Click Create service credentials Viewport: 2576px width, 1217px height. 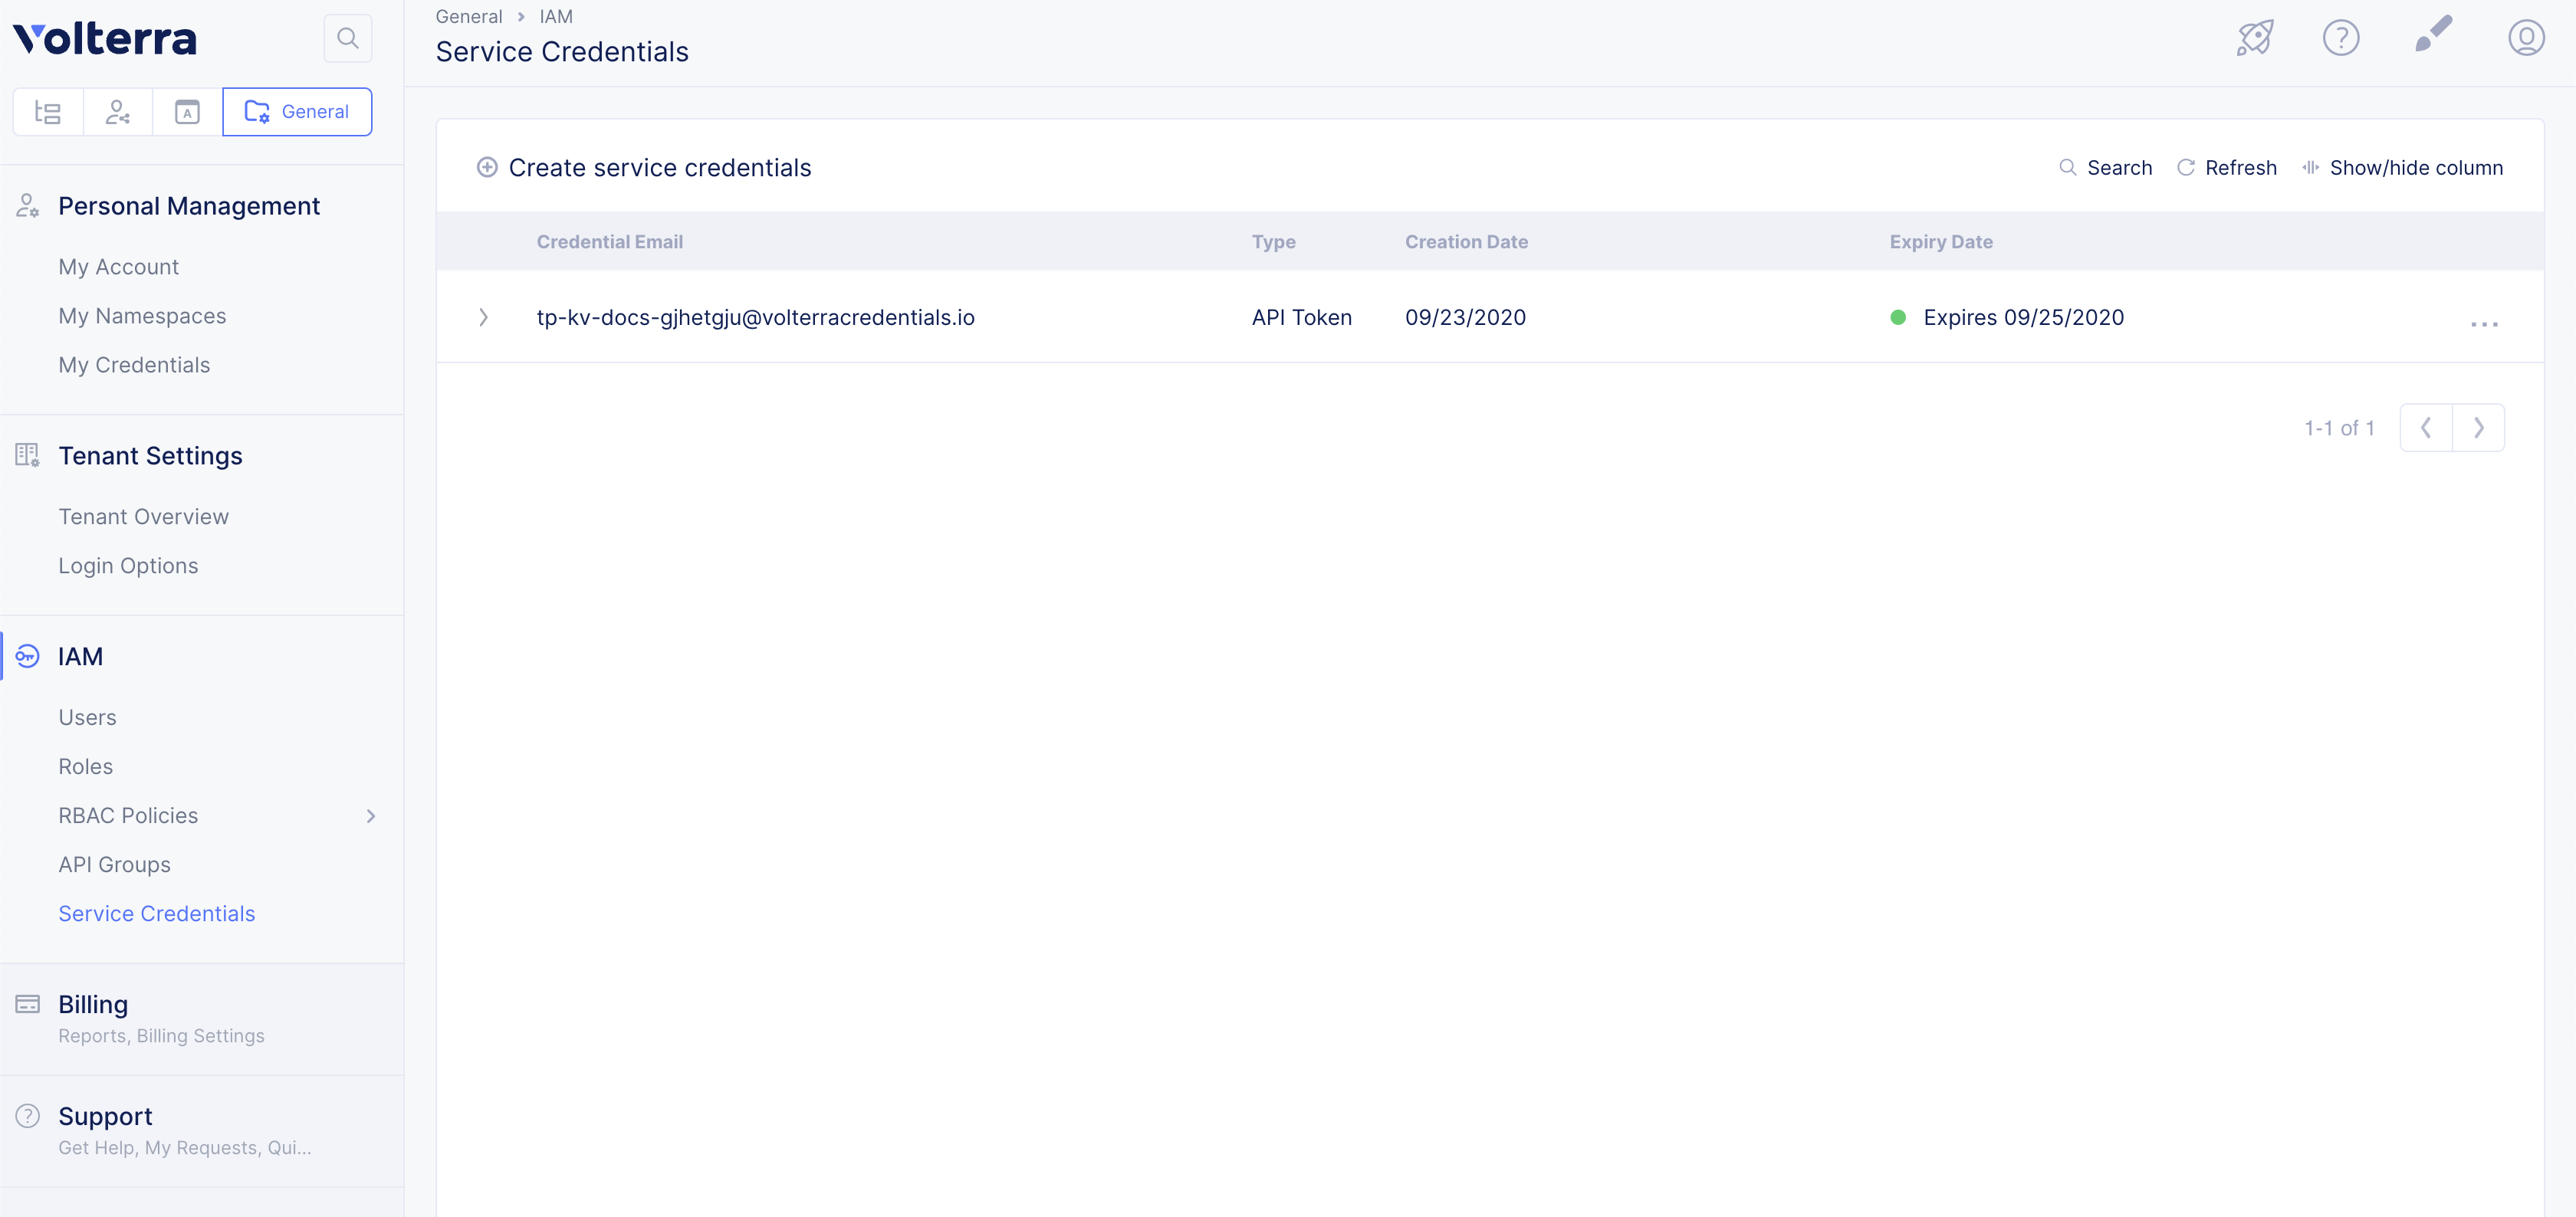pyautogui.click(x=659, y=168)
